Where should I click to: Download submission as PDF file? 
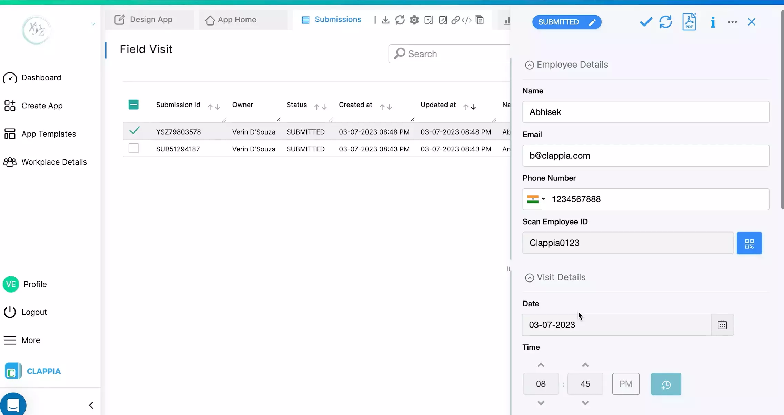tap(689, 21)
